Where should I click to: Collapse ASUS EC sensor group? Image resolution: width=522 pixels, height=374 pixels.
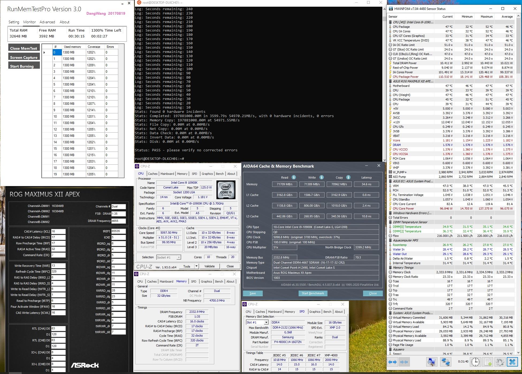[390, 181]
